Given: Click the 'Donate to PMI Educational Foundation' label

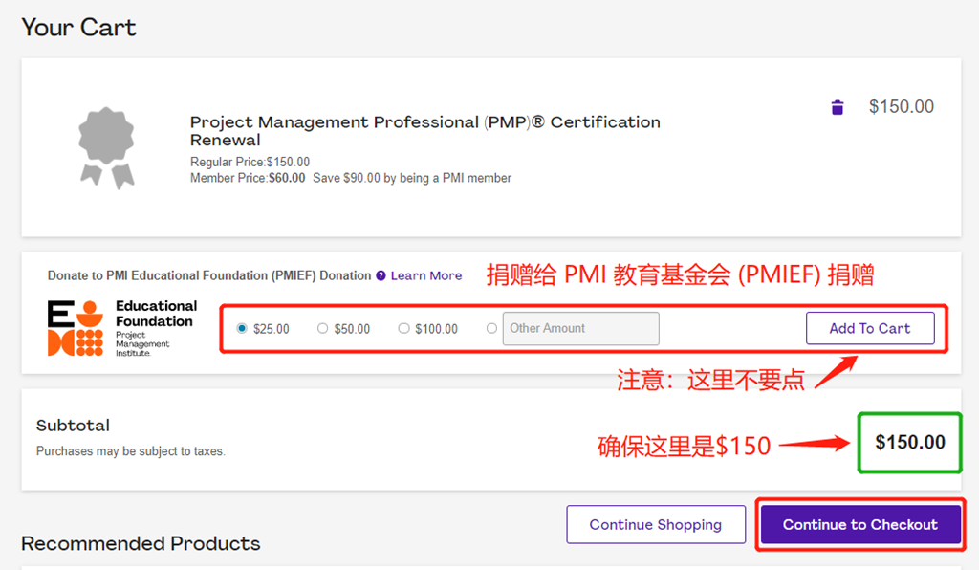Looking at the screenshot, I should 209,275.
